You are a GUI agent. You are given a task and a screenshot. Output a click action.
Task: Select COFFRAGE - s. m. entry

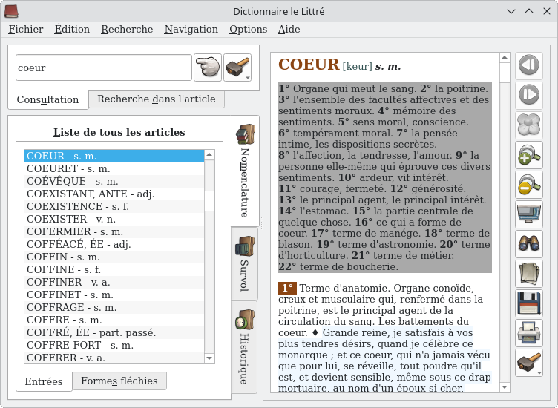coord(114,307)
